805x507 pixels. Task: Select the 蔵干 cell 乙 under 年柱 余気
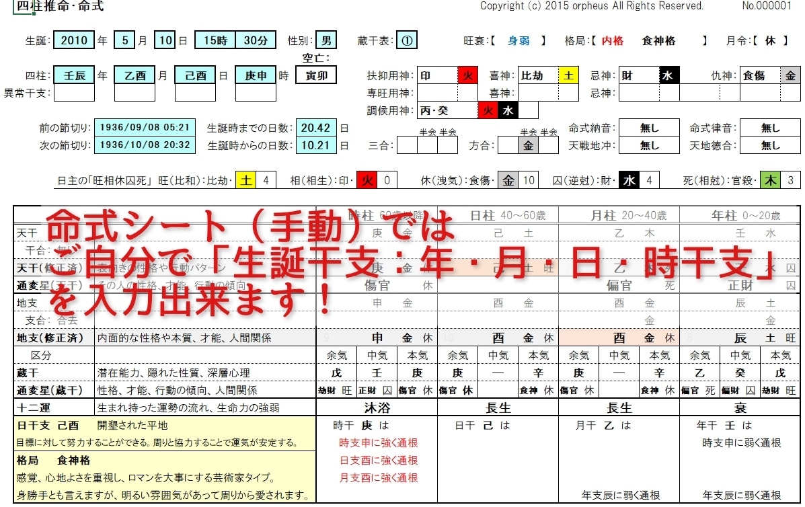coord(700,373)
